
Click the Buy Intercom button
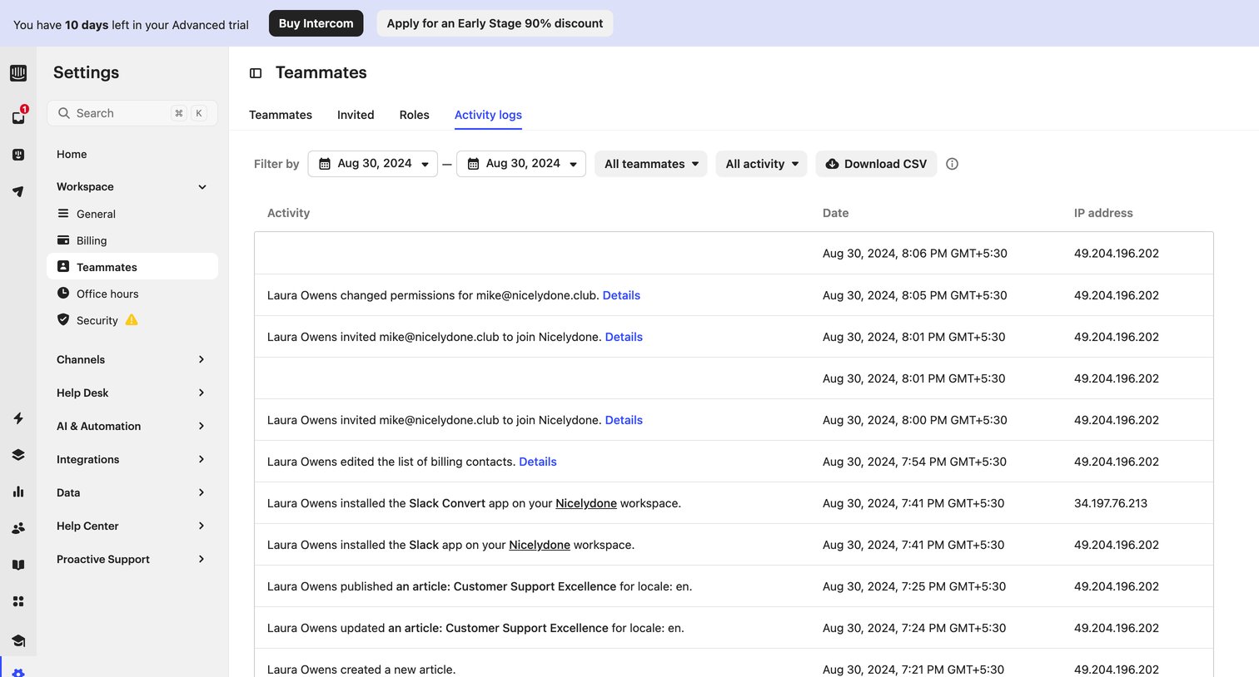click(316, 23)
